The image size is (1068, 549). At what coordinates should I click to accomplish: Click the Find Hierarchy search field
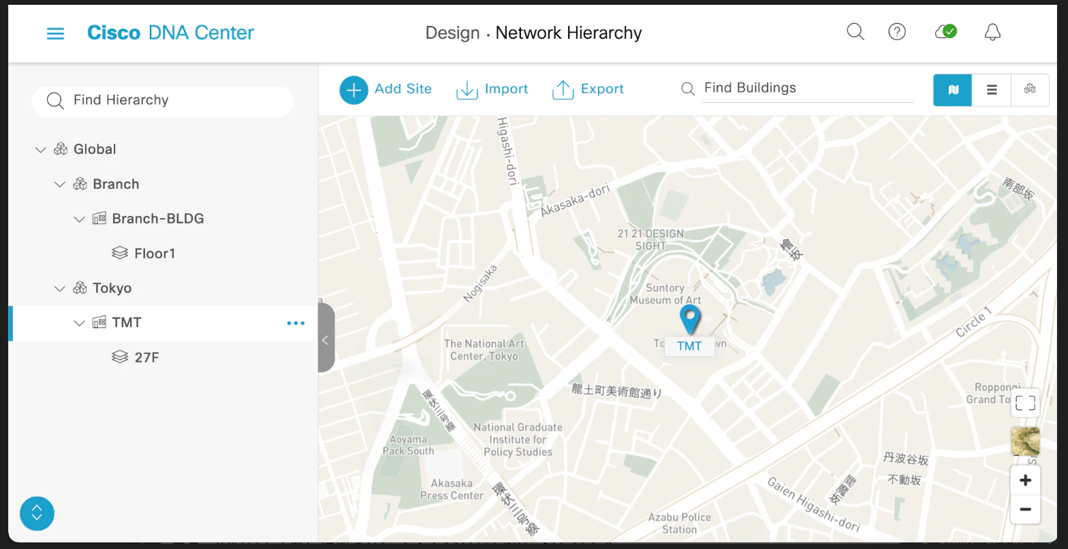click(x=162, y=101)
